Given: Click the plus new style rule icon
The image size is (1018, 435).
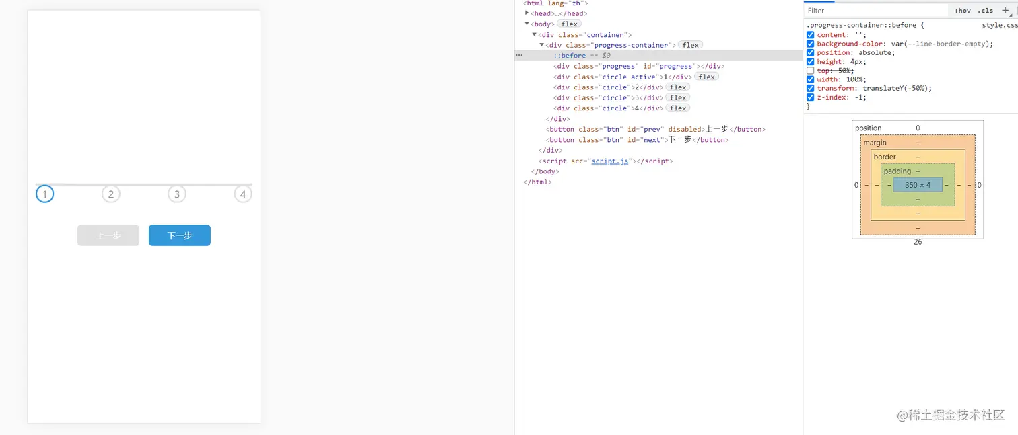Looking at the screenshot, I should pyautogui.click(x=1005, y=11).
